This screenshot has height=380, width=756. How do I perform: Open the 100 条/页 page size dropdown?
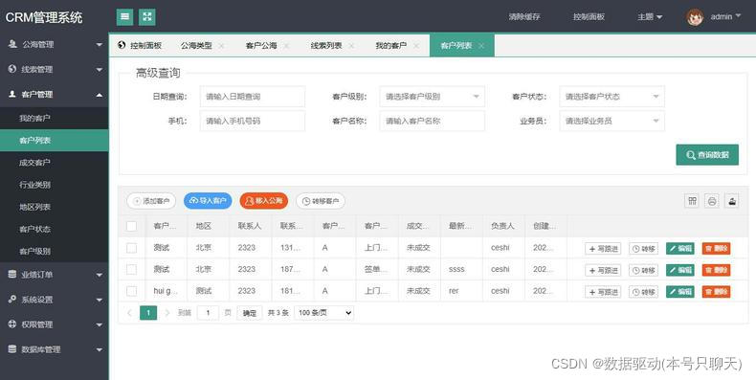coord(324,313)
